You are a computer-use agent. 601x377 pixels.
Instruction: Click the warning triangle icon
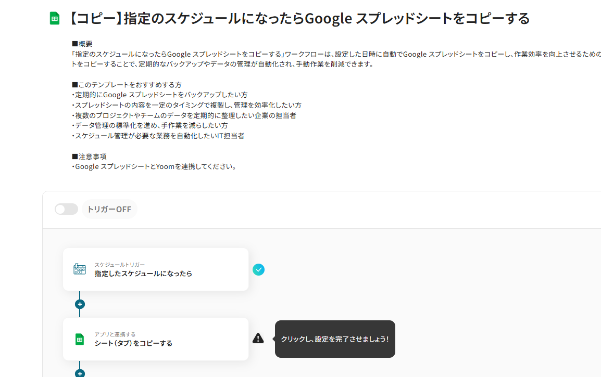(258, 339)
